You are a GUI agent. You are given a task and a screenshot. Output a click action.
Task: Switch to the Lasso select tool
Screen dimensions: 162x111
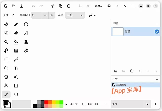6,77
